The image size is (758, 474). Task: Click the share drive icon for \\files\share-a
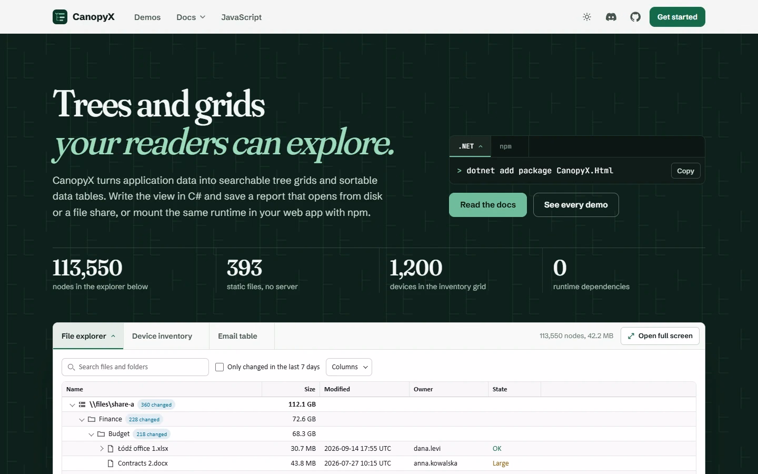(x=82, y=404)
